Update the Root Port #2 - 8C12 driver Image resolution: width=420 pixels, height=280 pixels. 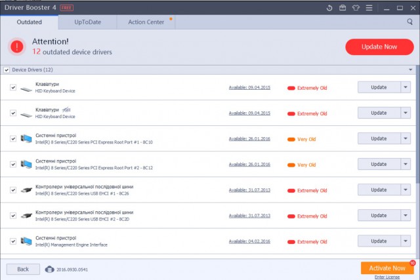pos(379,165)
